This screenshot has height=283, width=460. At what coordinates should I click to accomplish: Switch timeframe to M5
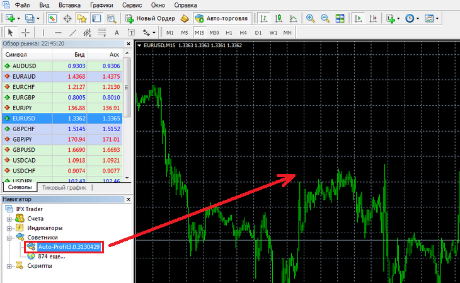pyautogui.click(x=185, y=33)
